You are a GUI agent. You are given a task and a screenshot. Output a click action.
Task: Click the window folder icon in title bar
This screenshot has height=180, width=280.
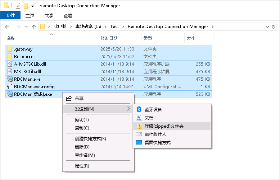[x=6, y=5]
